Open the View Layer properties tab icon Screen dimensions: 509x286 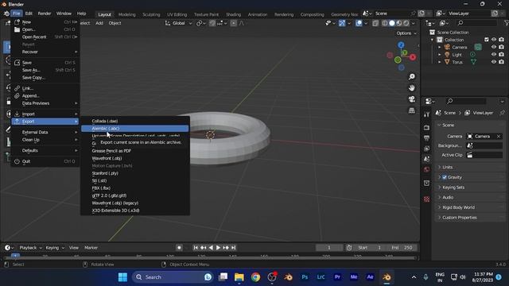pos(426,149)
